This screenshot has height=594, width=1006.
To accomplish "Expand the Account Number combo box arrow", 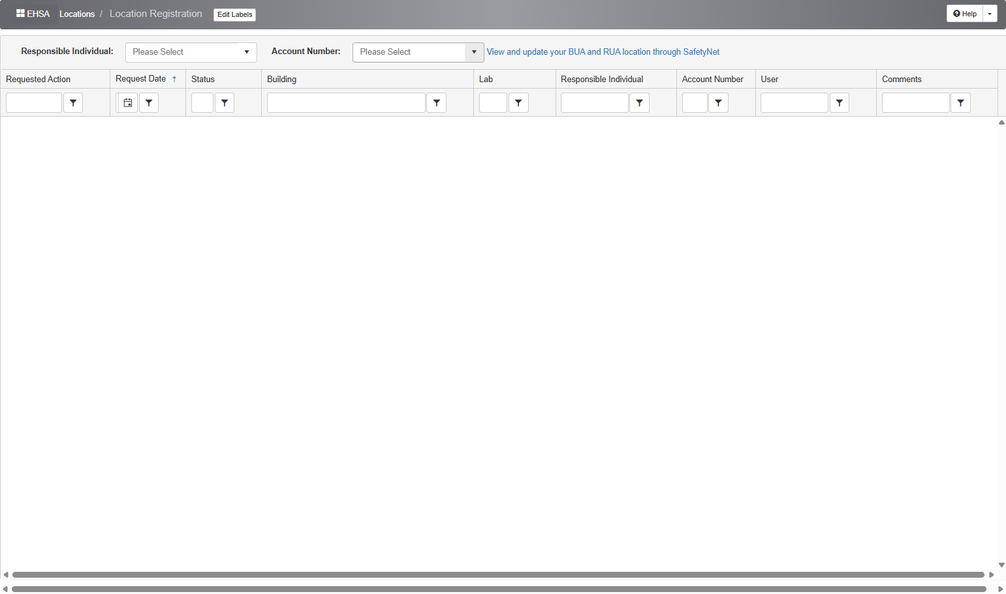I will [474, 52].
